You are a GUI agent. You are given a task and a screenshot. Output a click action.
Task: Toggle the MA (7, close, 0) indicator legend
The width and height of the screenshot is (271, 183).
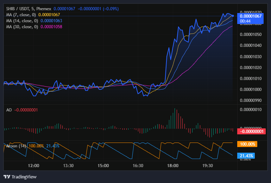[21, 14]
